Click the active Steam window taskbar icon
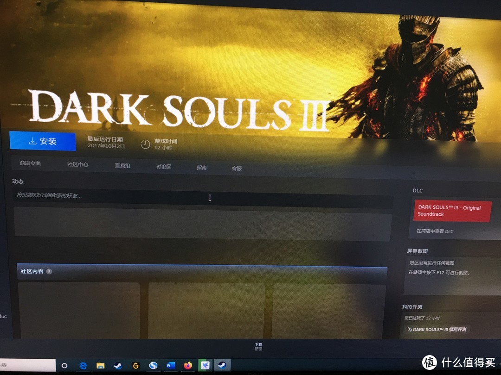 pos(222,365)
